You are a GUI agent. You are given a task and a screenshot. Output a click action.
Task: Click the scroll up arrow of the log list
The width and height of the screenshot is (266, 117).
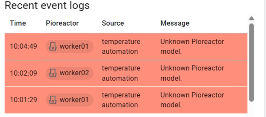252,18
